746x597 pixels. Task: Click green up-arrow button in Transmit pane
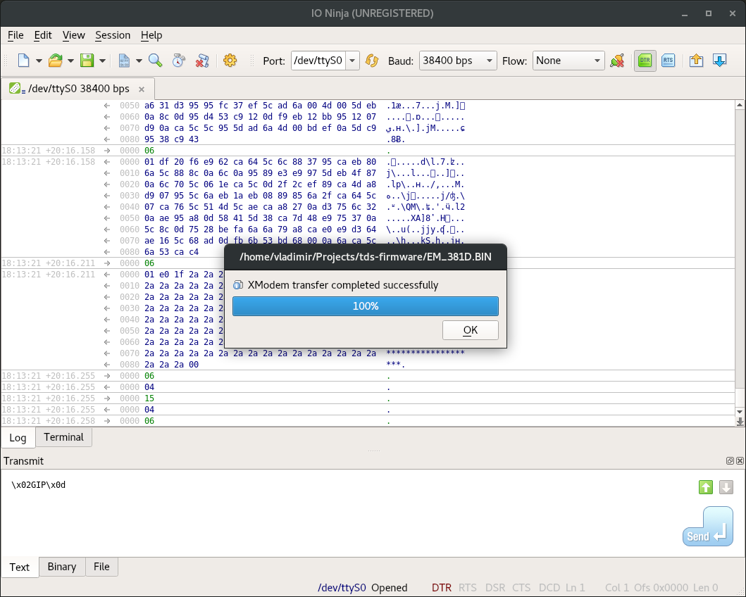click(706, 487)
